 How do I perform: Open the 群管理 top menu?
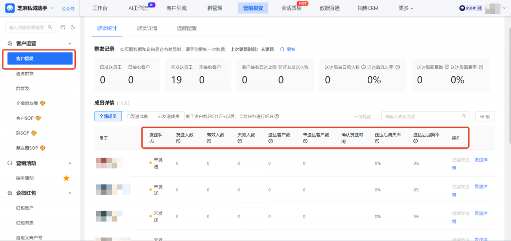(x=215, y=8)
